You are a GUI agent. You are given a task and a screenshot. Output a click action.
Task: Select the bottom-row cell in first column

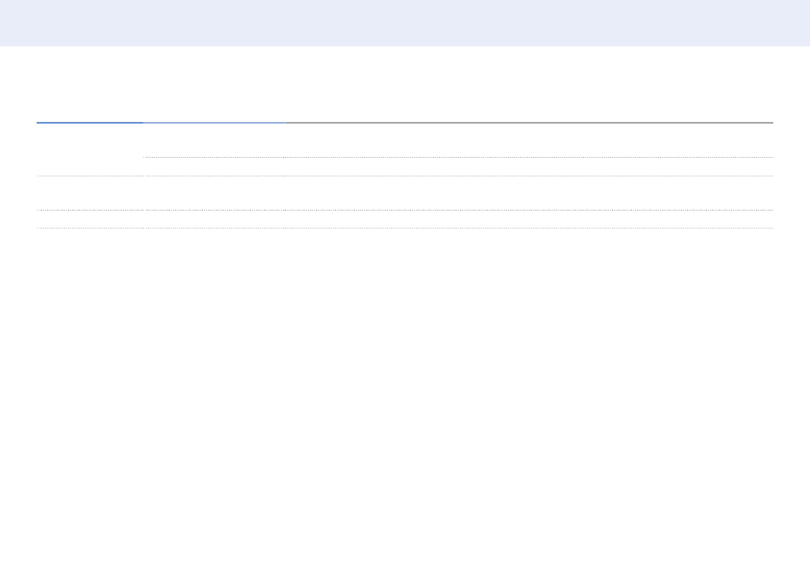coord(90,219)
